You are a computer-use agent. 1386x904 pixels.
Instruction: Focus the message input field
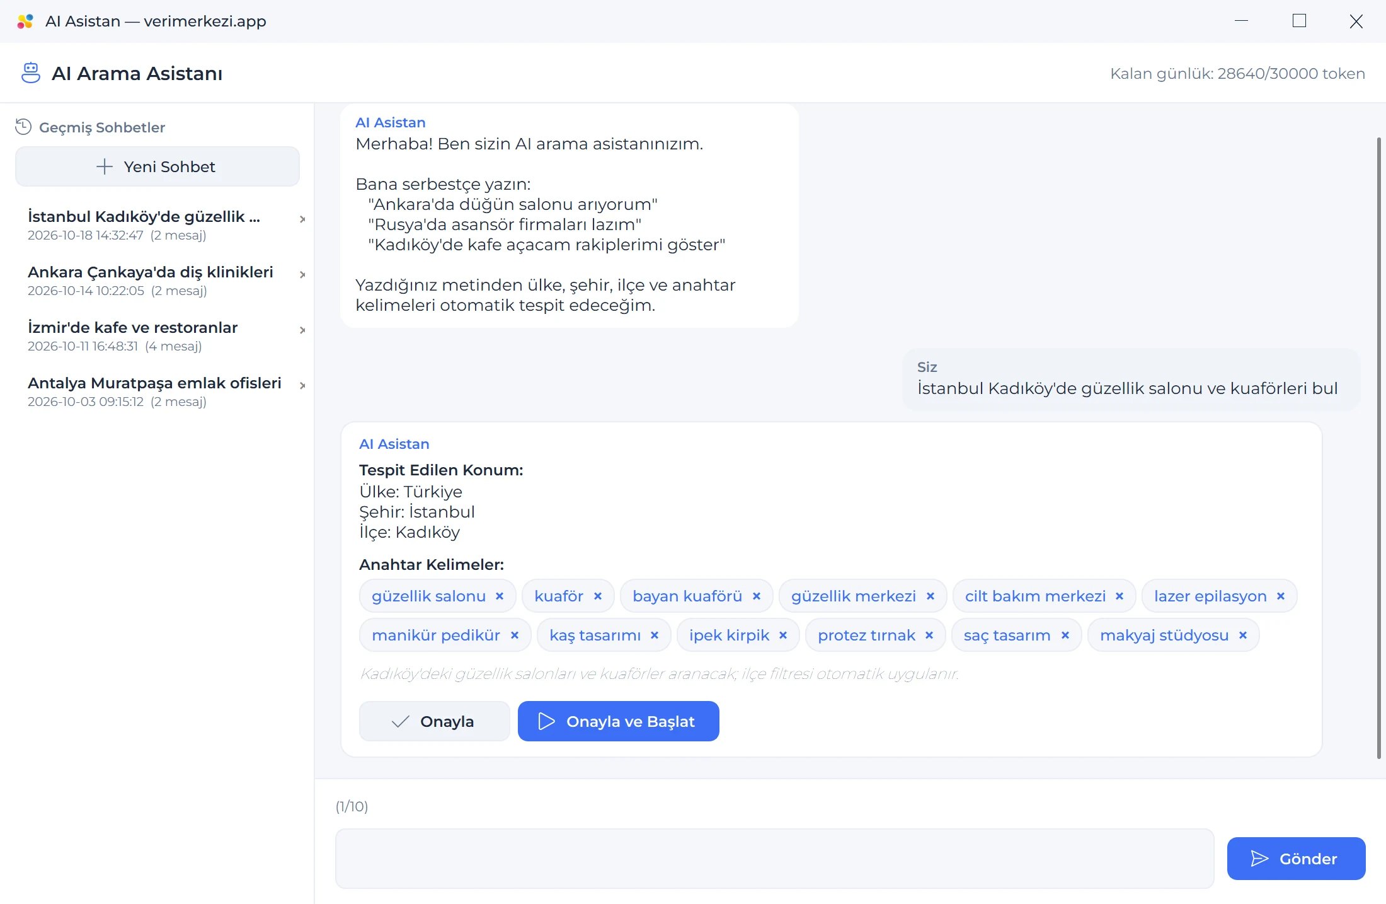(774, 859)
